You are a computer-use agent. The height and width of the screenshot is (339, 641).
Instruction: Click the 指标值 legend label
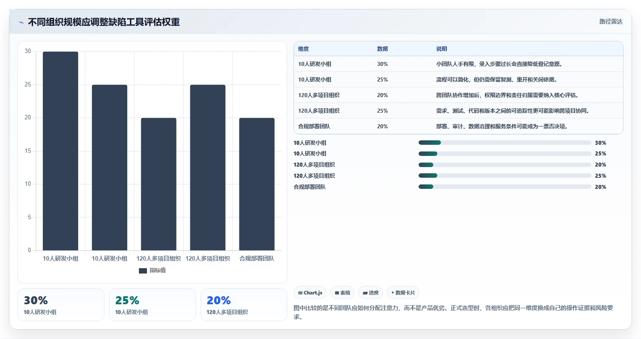tap(158, 271)
